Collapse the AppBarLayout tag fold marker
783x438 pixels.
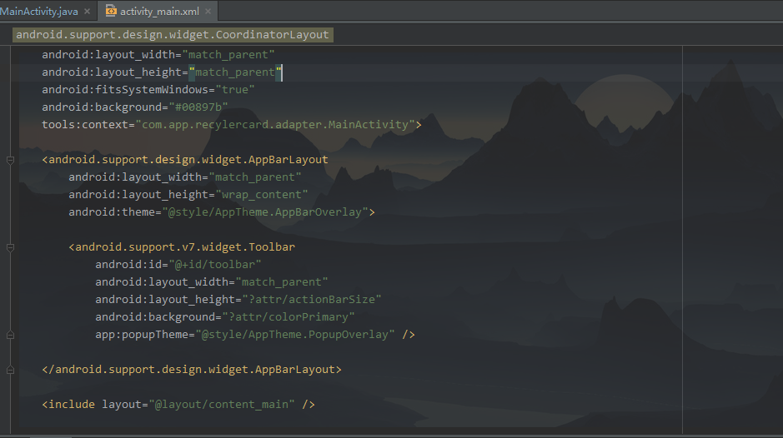pyautogui.click(x=10, y=160)
